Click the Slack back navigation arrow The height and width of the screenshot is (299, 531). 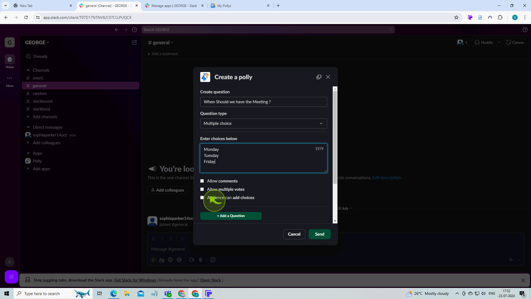(117, 30)
